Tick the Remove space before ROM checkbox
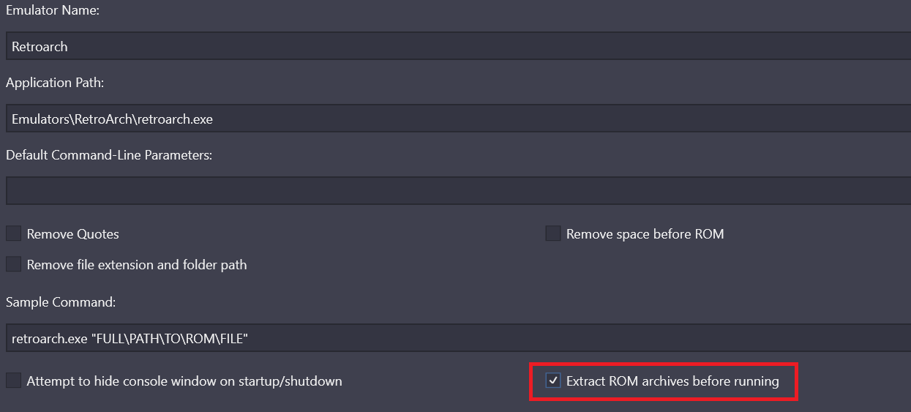Viewport: 911px width, 412px height. pyautogui.click(x=553, y=234)
